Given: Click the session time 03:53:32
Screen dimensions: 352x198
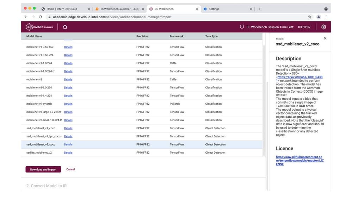Looking at the screenshot, I should [304, 27].
